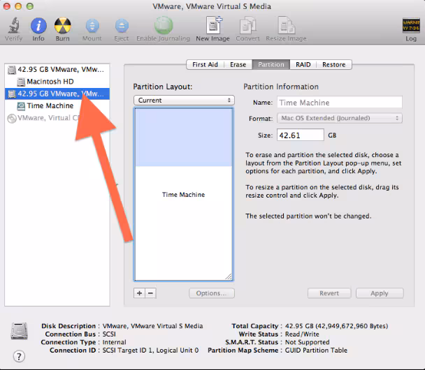425x370 pixels.
Task: Click the help question mark button
Action: [x=19, y=357]
